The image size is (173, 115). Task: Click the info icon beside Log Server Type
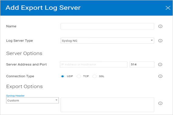pyautogui.click(x=160, y=41)
